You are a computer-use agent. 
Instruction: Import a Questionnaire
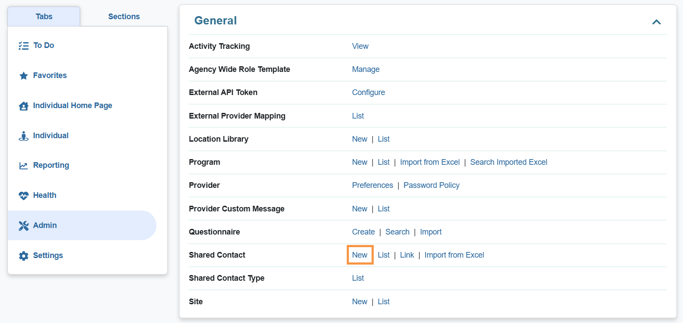click(x=430, y=231)
